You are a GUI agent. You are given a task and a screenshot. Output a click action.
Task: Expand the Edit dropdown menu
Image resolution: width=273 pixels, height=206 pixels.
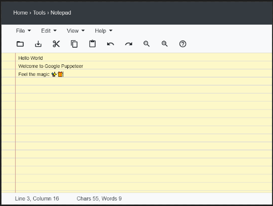(x=49, y=31)
